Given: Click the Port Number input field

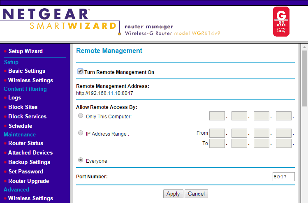Looking at the screenshot, I should tap(284, 177).
